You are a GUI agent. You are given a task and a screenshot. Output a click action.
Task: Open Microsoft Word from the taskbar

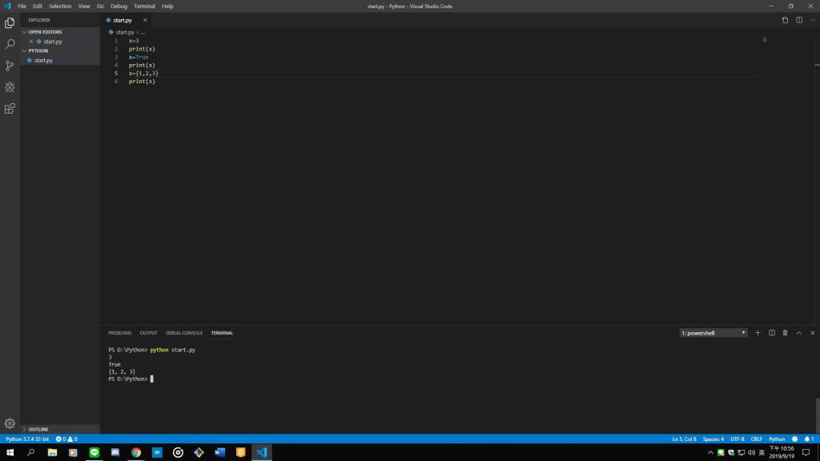[x=219, y=453]
